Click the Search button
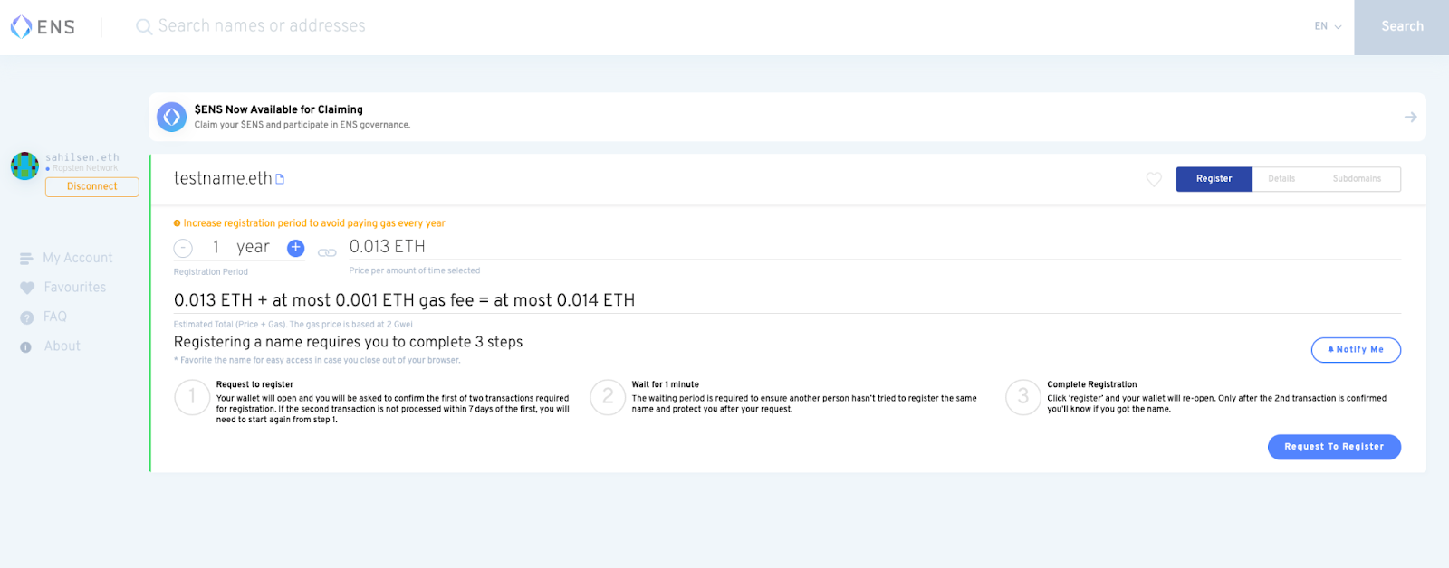1449x568 pixels. click(1402, 27)
